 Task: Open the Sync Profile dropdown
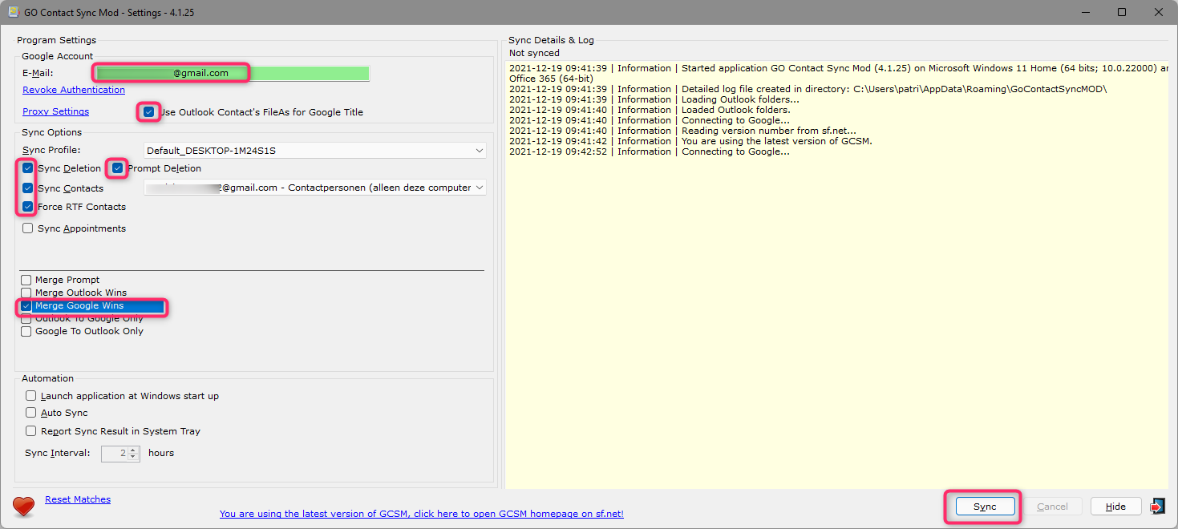pyautogui.click(x=315, y=151)
